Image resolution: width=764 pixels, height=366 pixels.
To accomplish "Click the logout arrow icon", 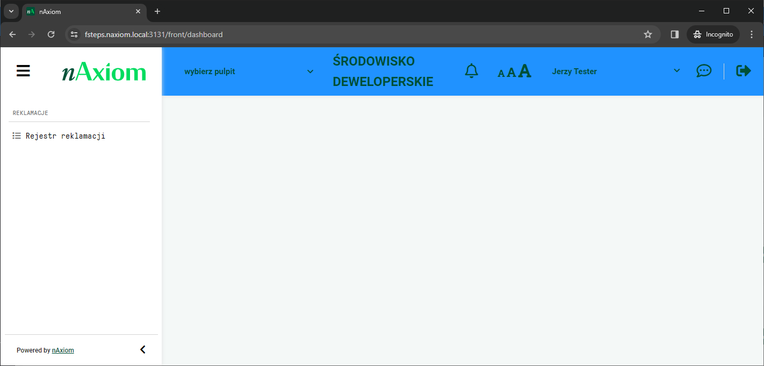I will pos(744,71).
